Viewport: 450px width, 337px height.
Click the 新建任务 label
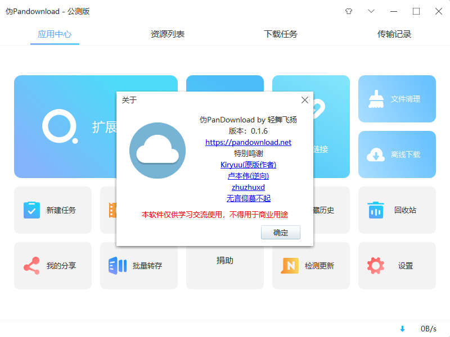coord(61,210)
